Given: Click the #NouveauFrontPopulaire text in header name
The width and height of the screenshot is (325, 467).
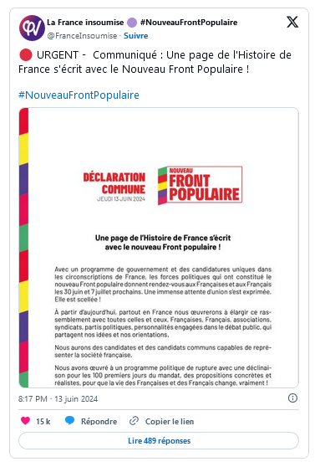Looking at the screenshot, I should pos(189,23).
